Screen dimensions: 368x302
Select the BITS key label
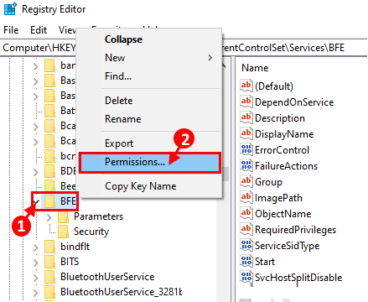[70, 262]
